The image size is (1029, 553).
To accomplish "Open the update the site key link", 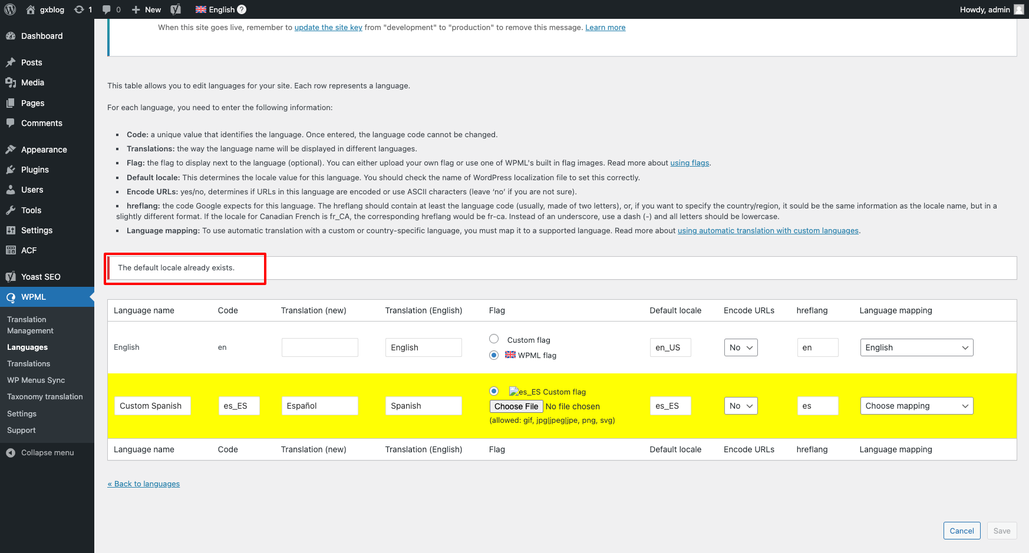I will click(x=328, y=28).
